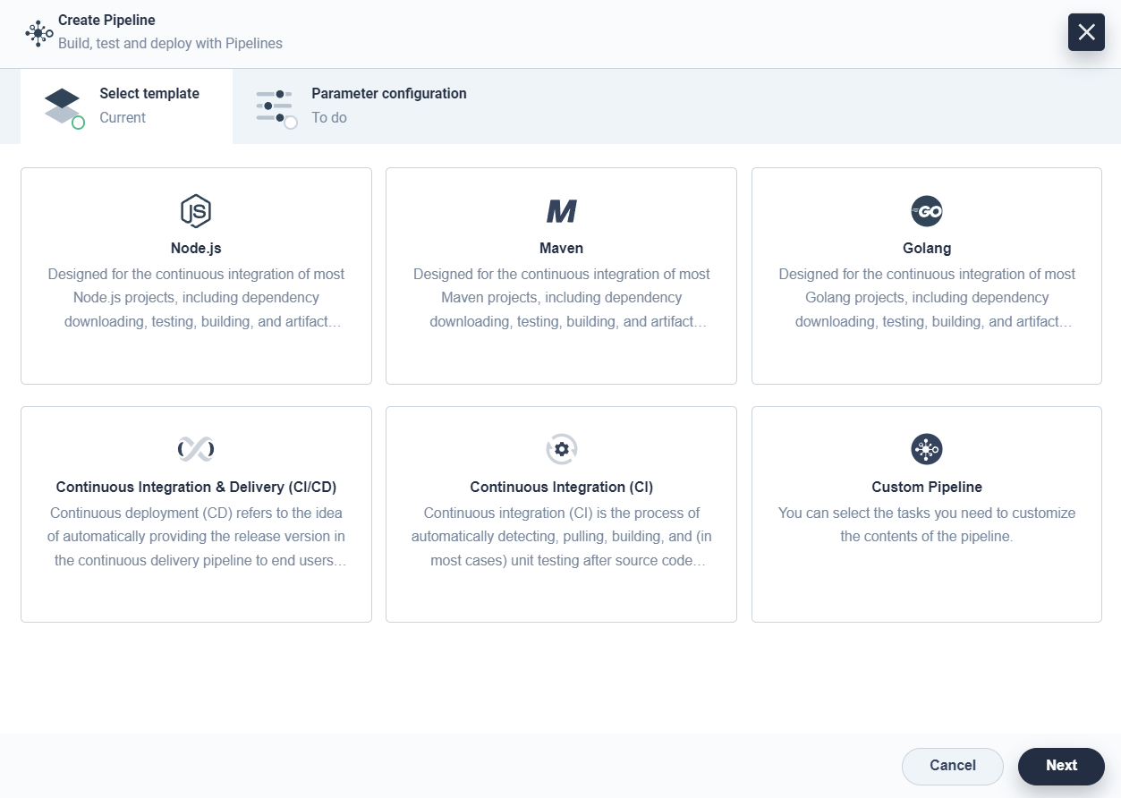The image size is (1121, 798).
Task: Click the Continuous Integration gear icon
Action: 562,449
